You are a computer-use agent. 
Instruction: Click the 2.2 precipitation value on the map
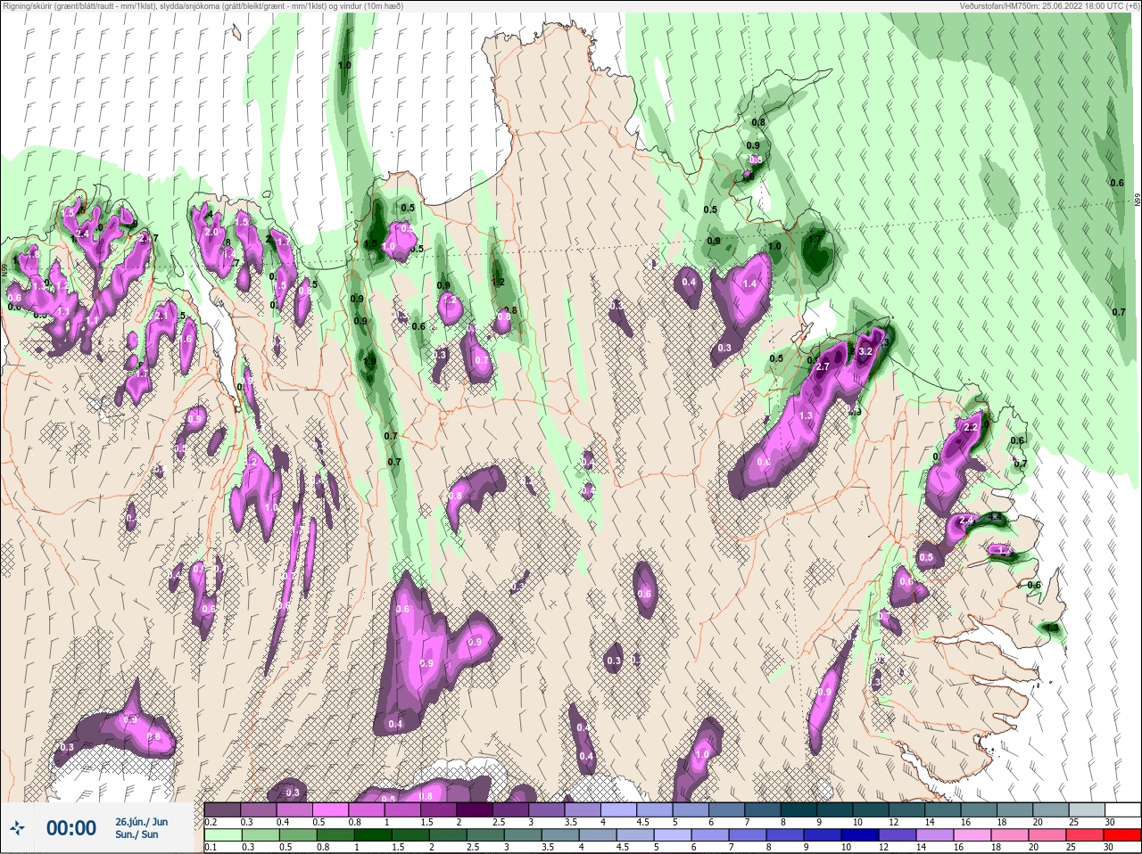pos(972,428)
